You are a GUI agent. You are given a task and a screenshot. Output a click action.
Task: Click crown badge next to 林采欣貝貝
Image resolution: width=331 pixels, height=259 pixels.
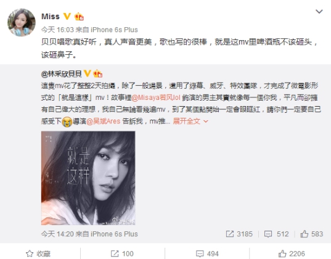pos(97,73)
